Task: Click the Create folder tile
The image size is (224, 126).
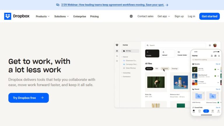Action: pyautogui.click(x=183, y=53)
